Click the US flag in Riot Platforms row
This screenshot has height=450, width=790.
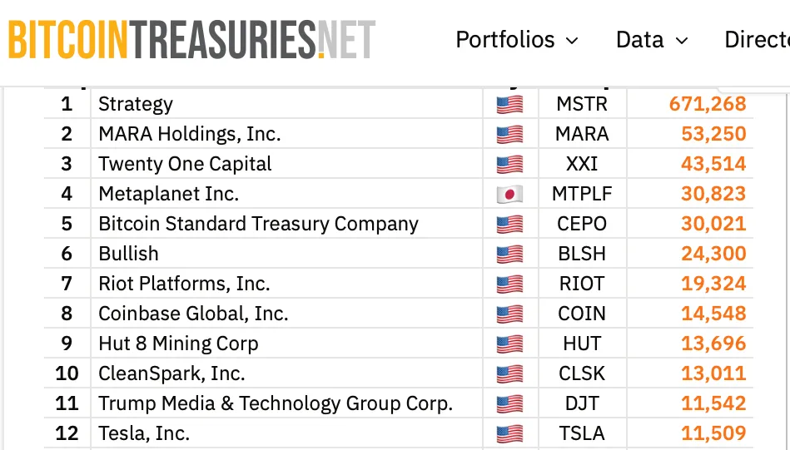[x=509, y=284]
